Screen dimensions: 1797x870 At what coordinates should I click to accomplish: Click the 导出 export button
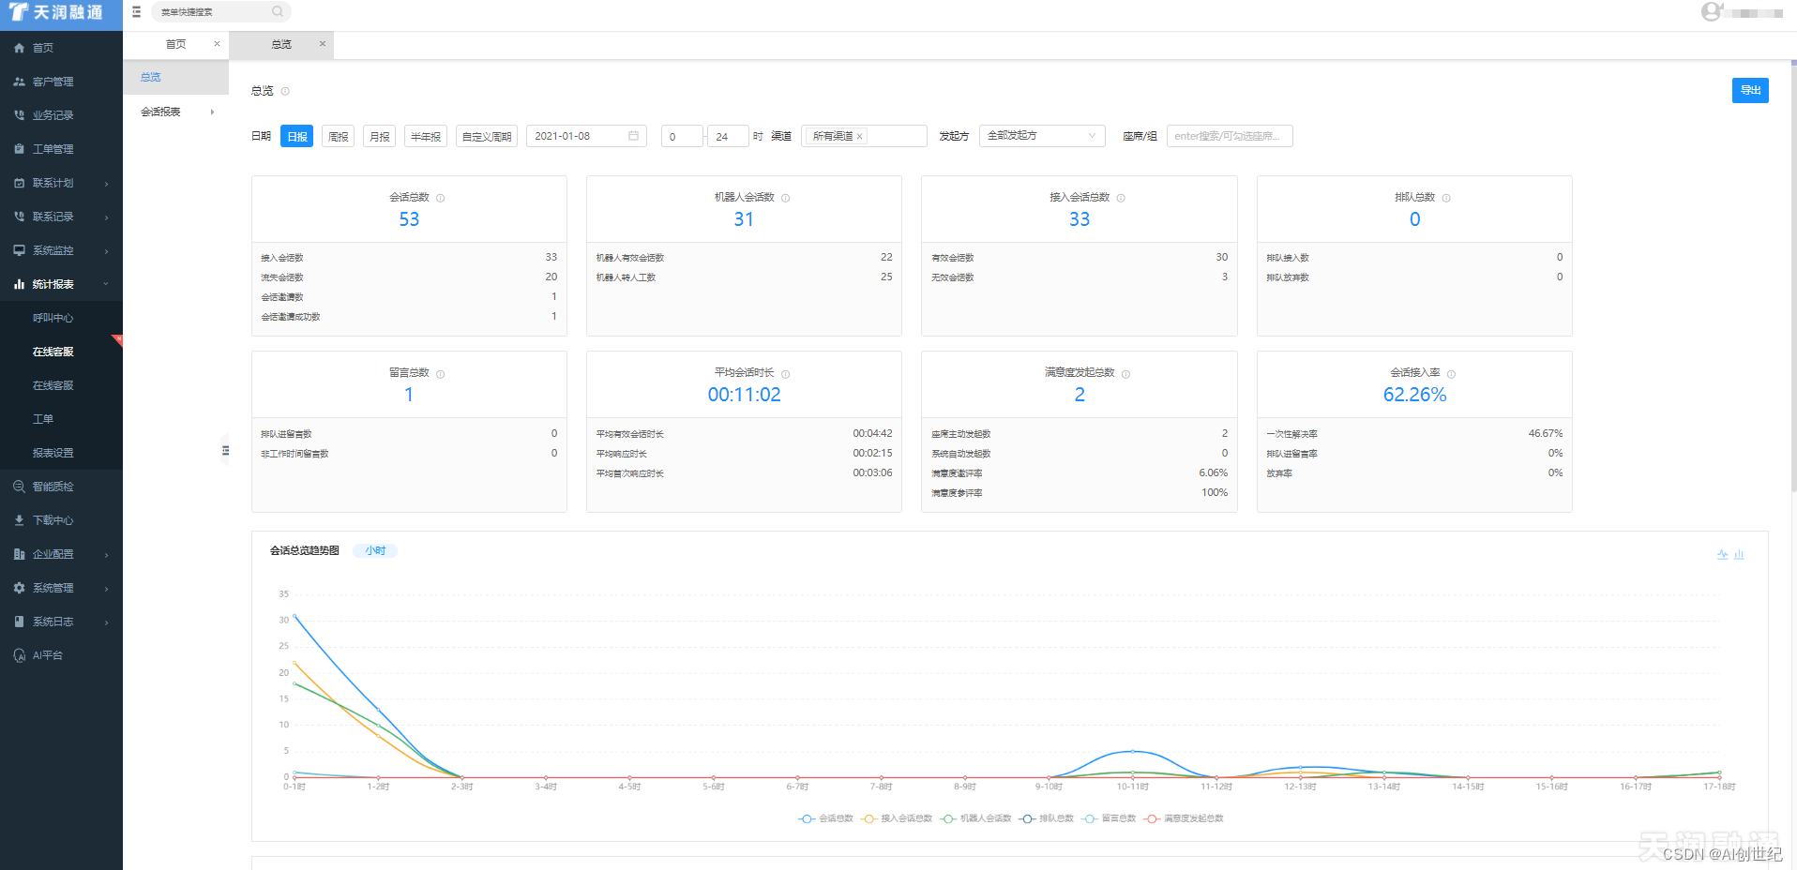click(x=1749, y=90)
